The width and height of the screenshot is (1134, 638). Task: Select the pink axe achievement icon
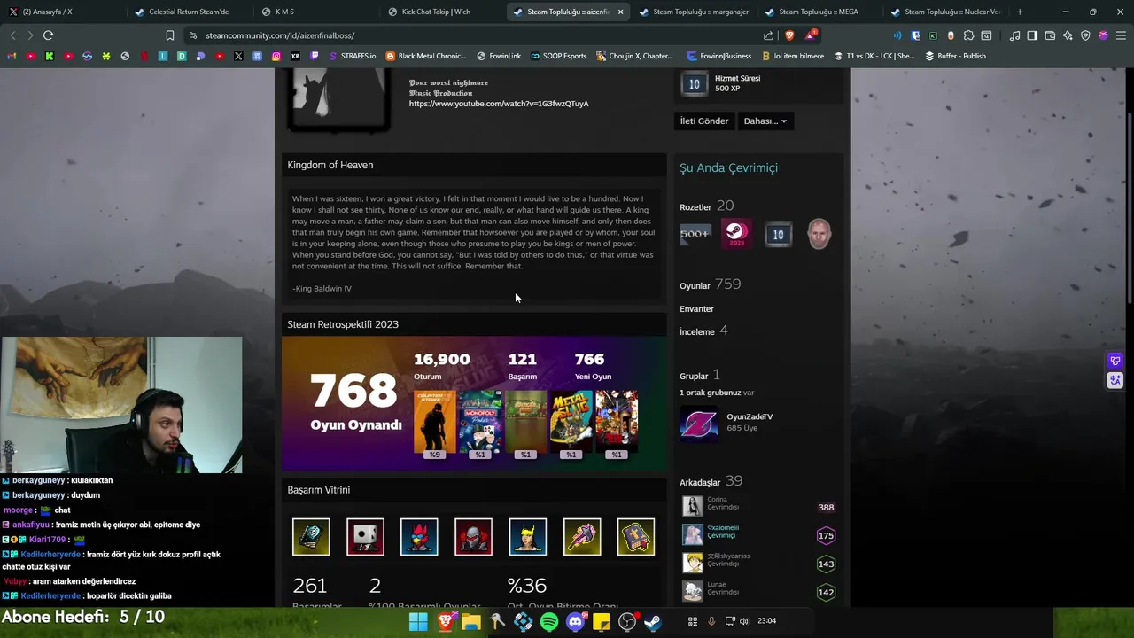[582, 537]
